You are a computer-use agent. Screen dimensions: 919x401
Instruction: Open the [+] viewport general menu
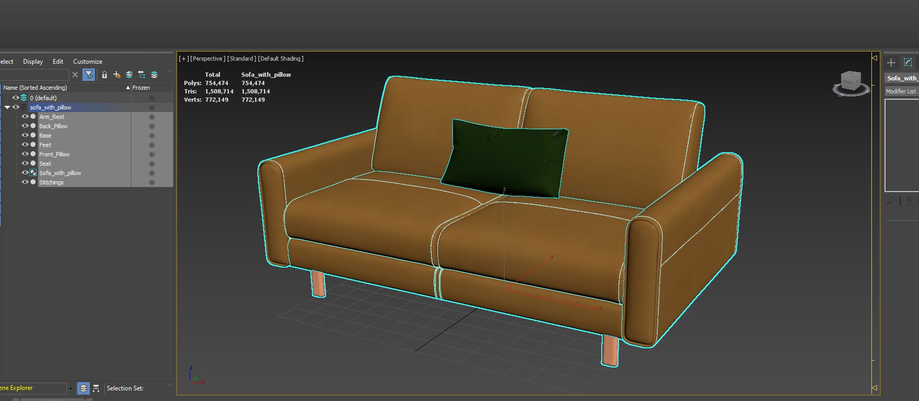tap(183, 58)
